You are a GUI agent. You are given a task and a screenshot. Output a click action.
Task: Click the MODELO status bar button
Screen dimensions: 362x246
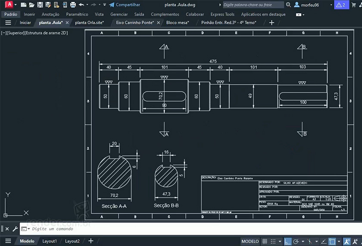click(250, 241)
